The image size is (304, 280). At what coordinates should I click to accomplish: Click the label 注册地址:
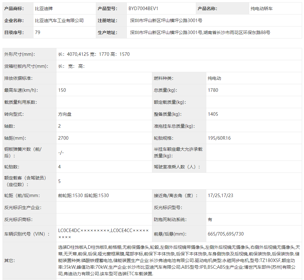[x=108, y=20]
